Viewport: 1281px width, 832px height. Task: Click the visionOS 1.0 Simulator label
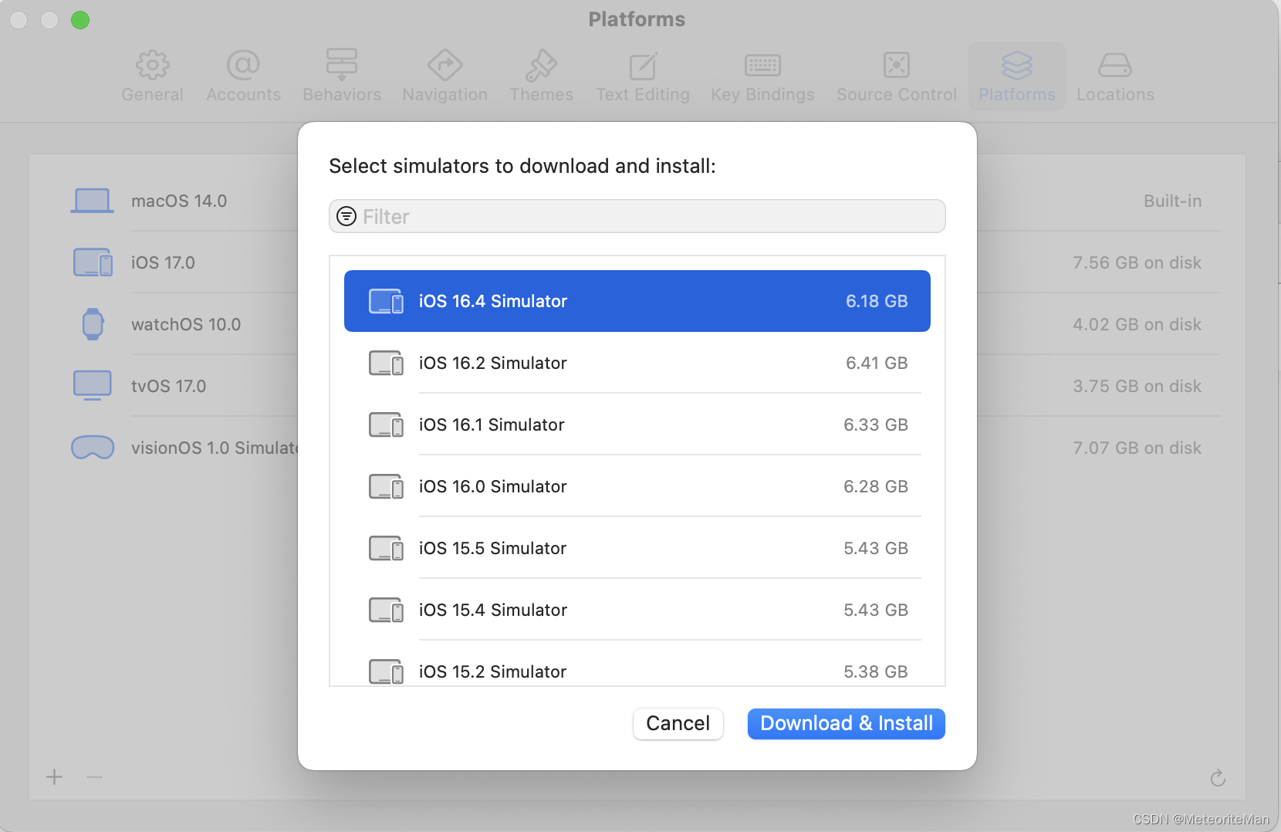(x=215, y=448)
